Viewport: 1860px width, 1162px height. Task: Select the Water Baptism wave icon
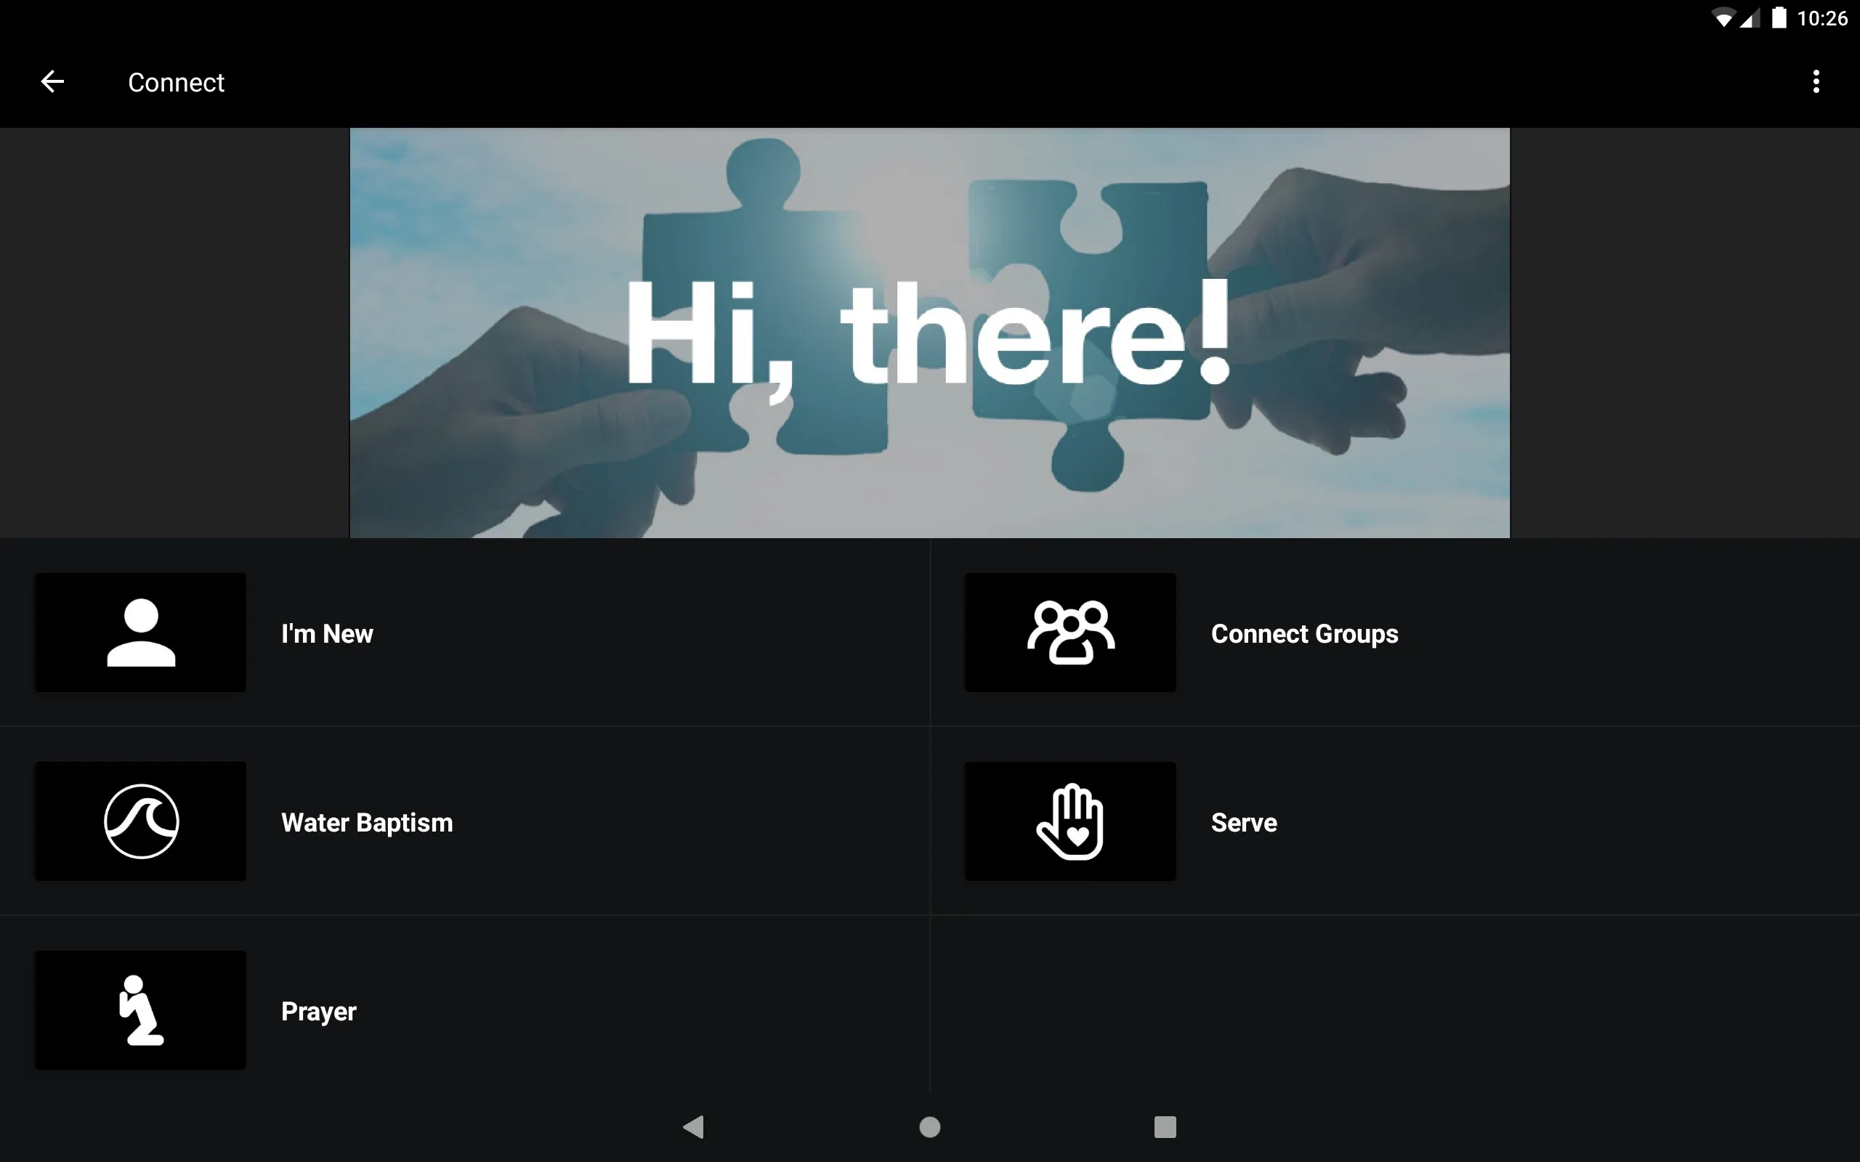(x=141, y=821)
